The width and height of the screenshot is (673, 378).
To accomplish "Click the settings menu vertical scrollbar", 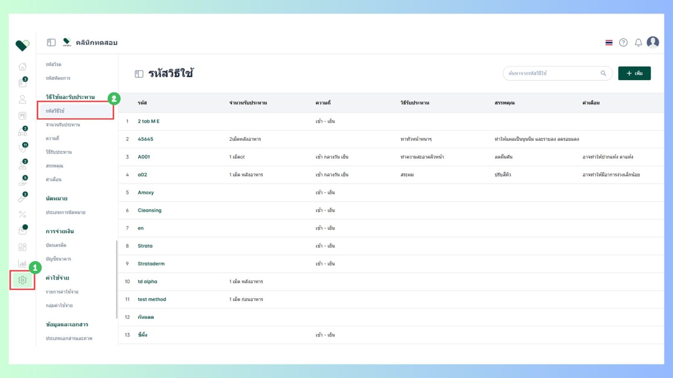I will point(116,279).
